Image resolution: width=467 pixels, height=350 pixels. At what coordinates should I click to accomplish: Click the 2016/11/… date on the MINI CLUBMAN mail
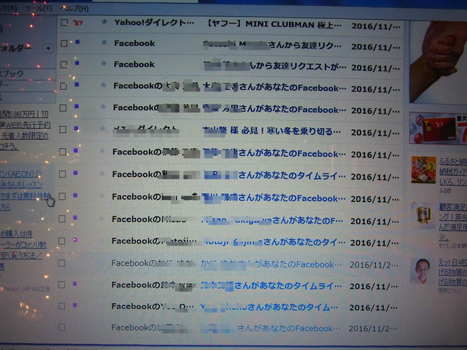coord(376,26)
